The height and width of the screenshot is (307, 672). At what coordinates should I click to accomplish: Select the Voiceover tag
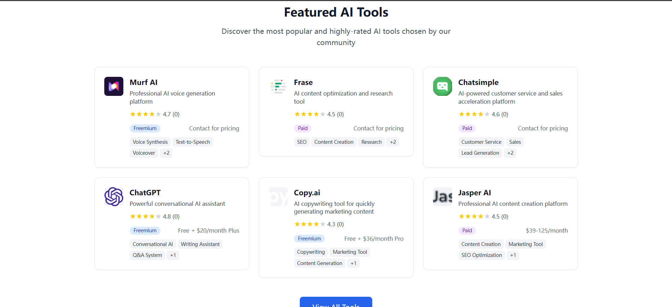(144, 153)
